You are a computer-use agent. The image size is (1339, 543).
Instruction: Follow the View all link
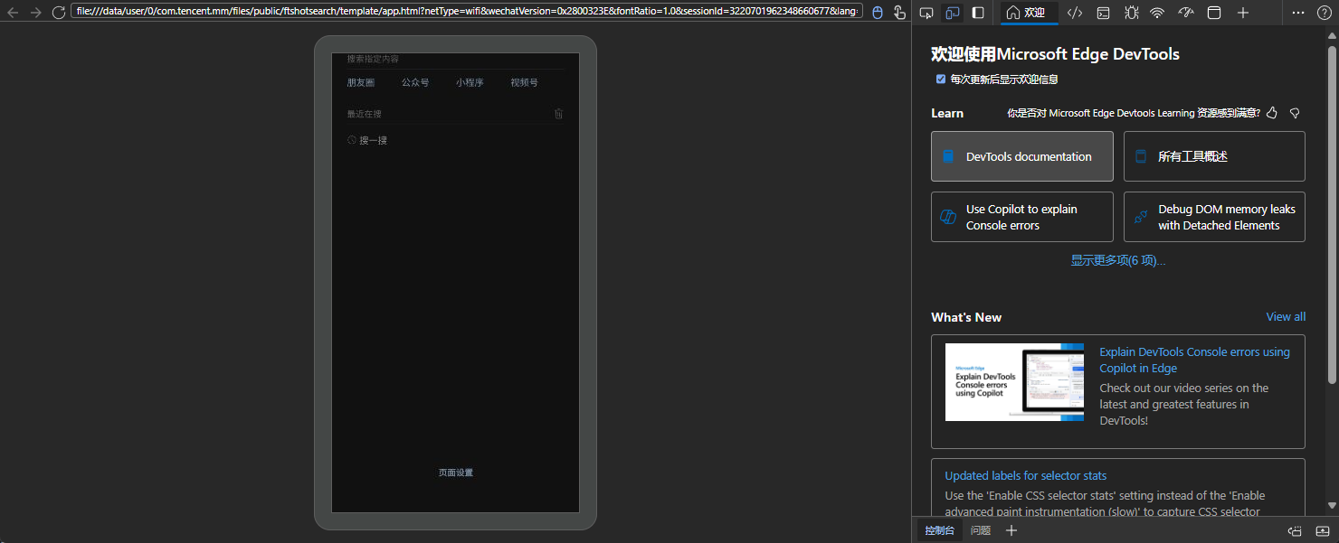pyautogui.click(x=1285, y=317)
